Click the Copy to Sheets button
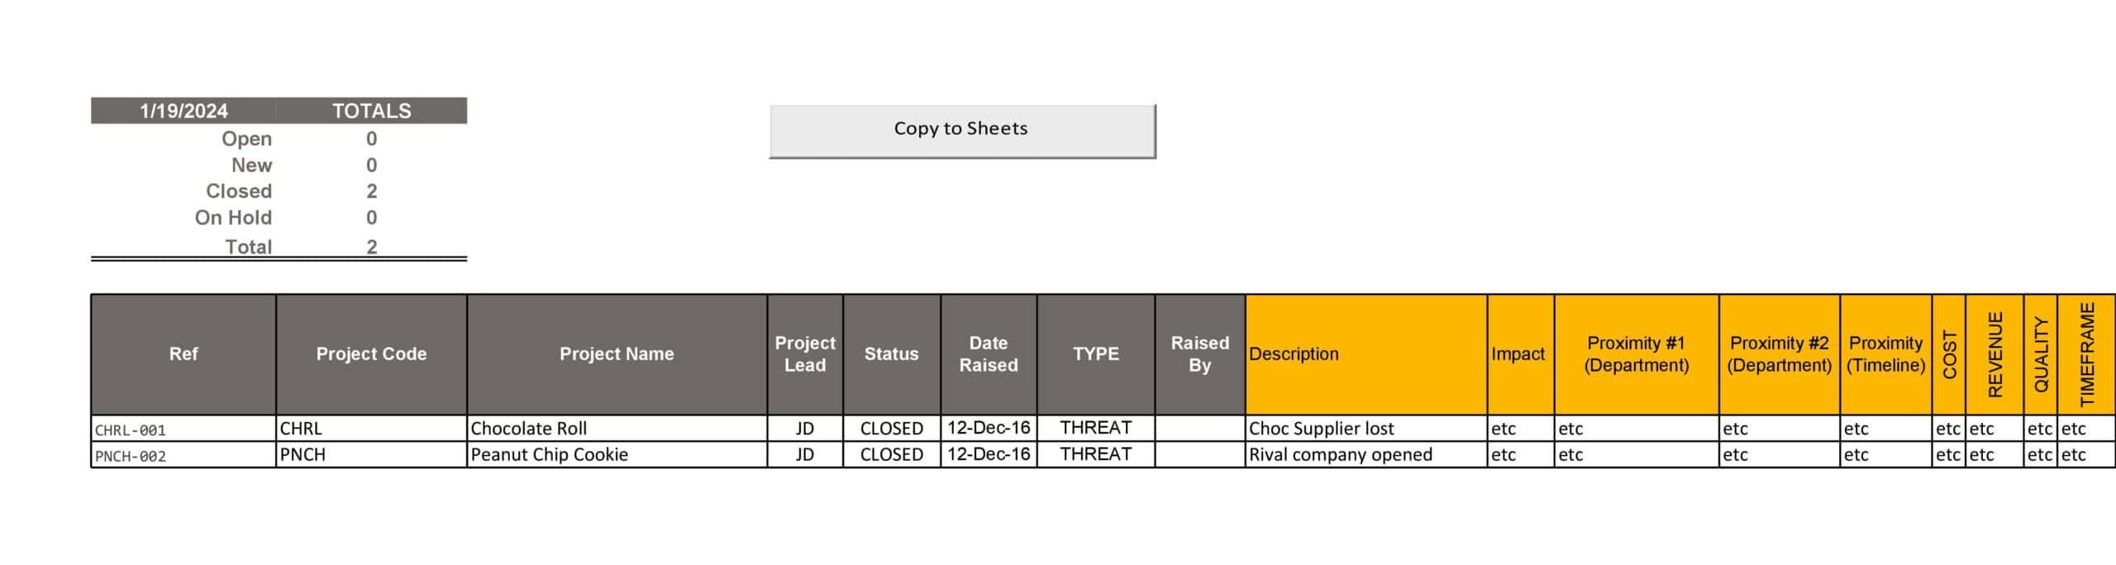2116x565 pixels. (961, 130)
